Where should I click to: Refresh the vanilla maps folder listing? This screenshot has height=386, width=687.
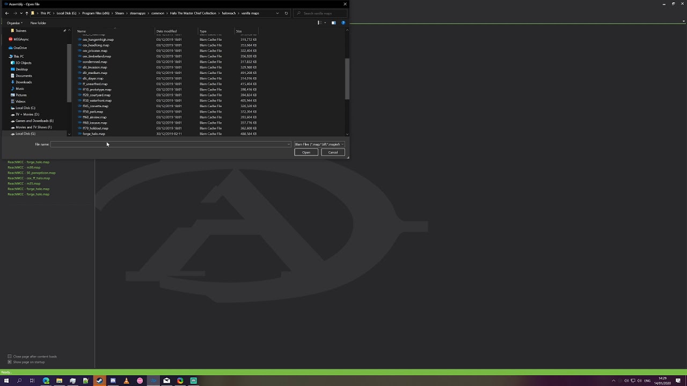pos(286,13)
